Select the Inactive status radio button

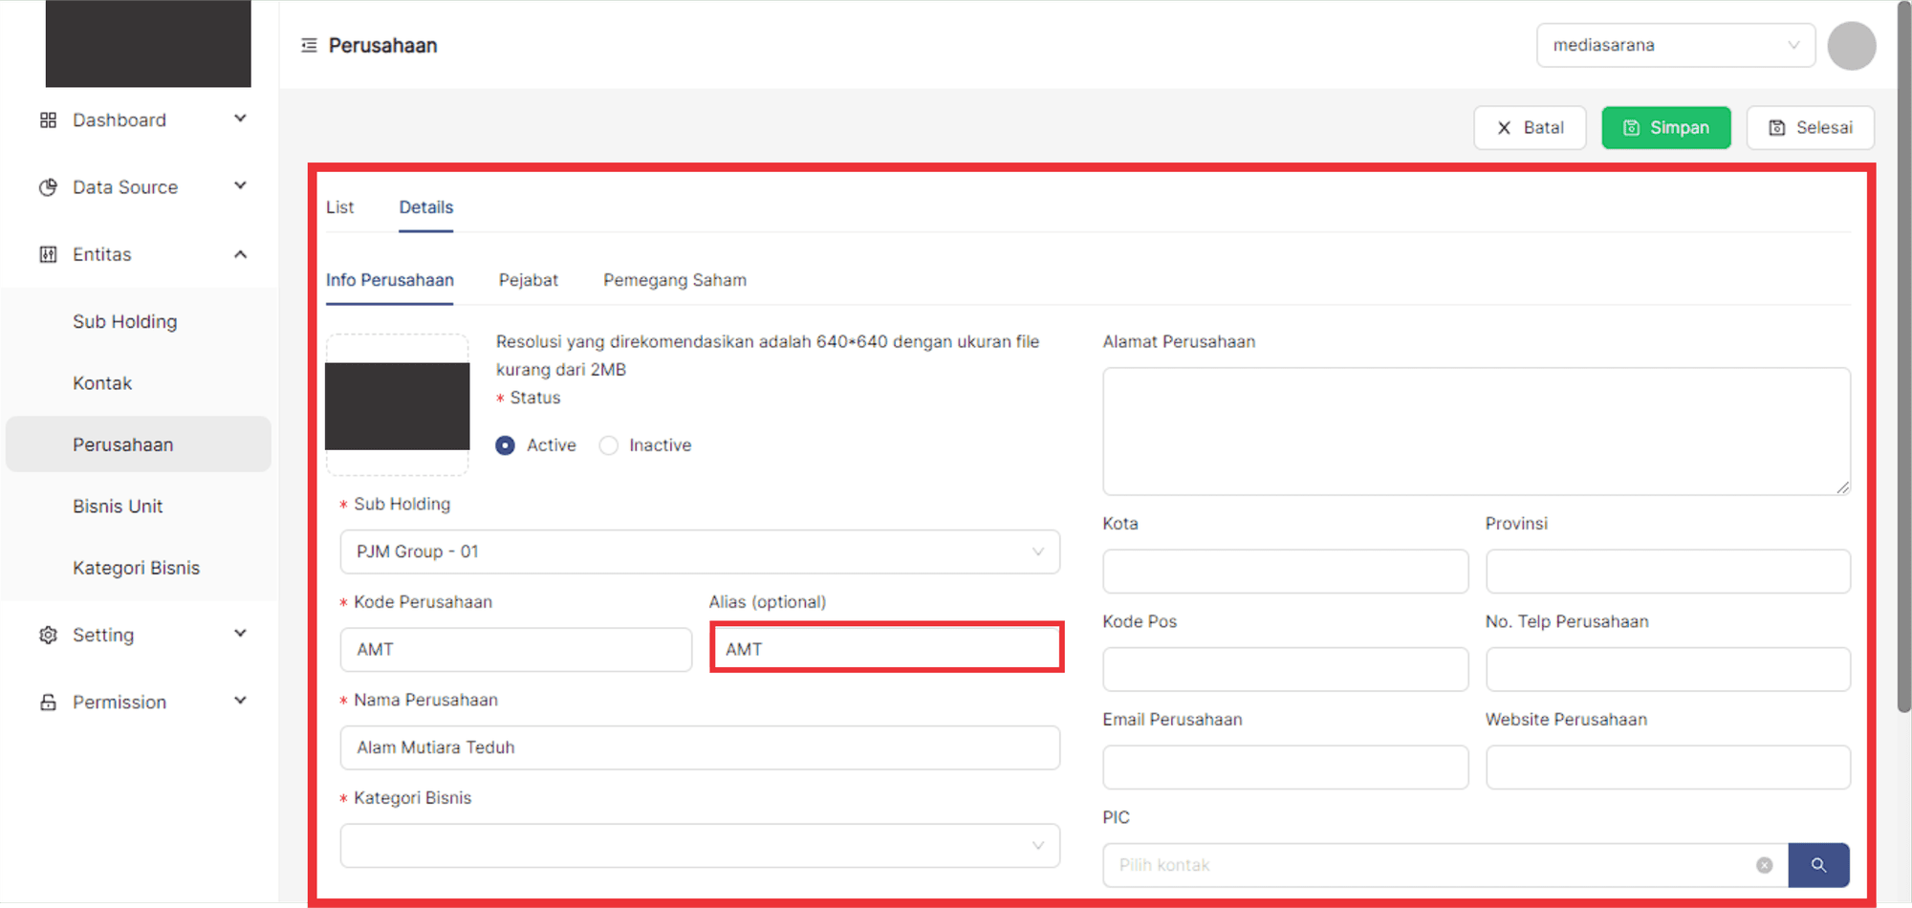(608, 445)
